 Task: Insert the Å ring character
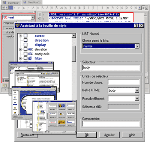(x=57, y=8)
